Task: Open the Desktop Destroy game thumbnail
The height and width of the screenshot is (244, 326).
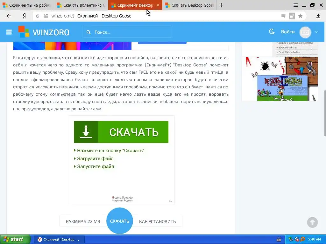Action: tap(280, 79)
